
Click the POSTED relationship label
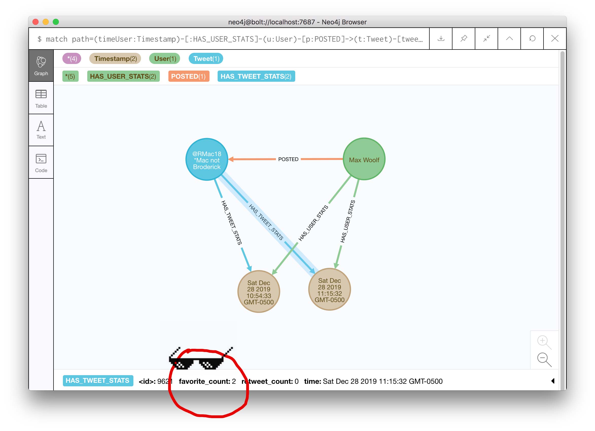(288, 159)
